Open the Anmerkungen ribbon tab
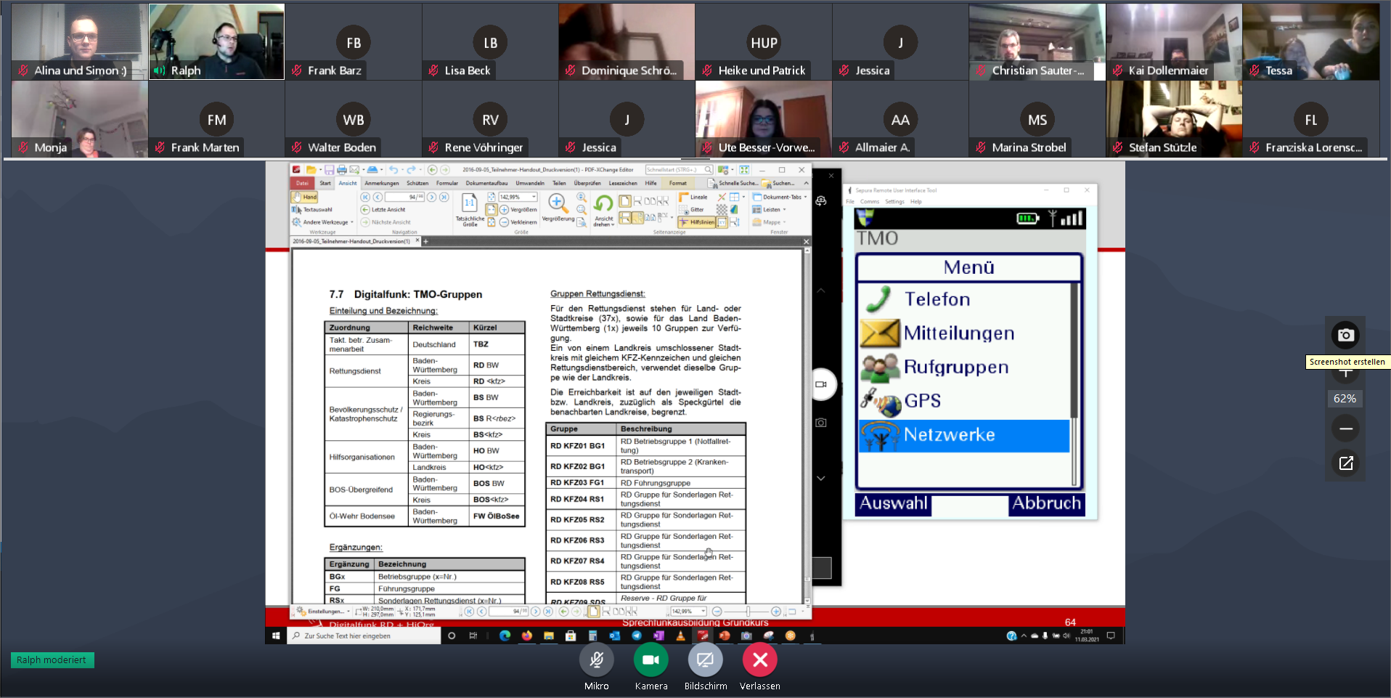Screen dimensions: 1391x698 click(382, 183)
